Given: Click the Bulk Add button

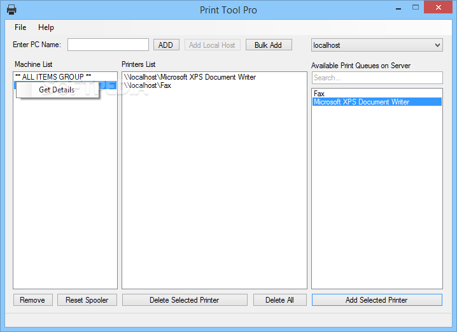Looking at the screenshot, I should click(269, 45).
